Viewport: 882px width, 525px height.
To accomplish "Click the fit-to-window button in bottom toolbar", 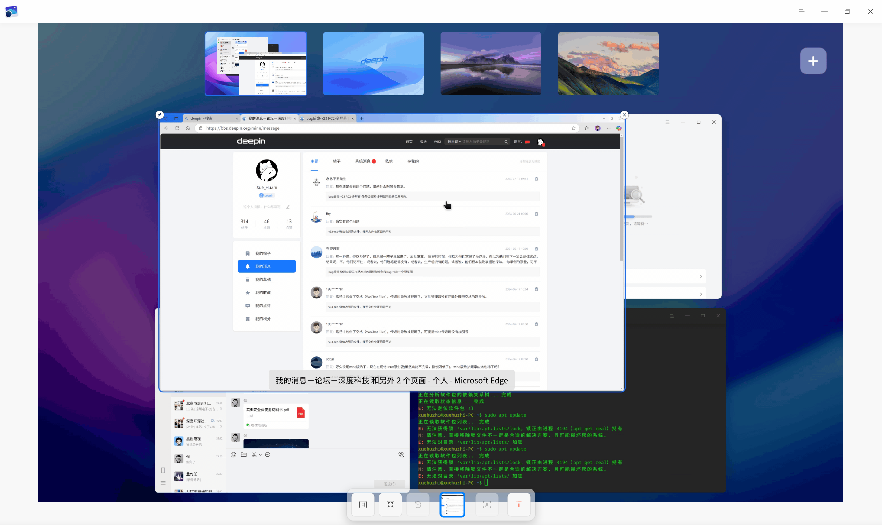I will [x=390, y=504].
